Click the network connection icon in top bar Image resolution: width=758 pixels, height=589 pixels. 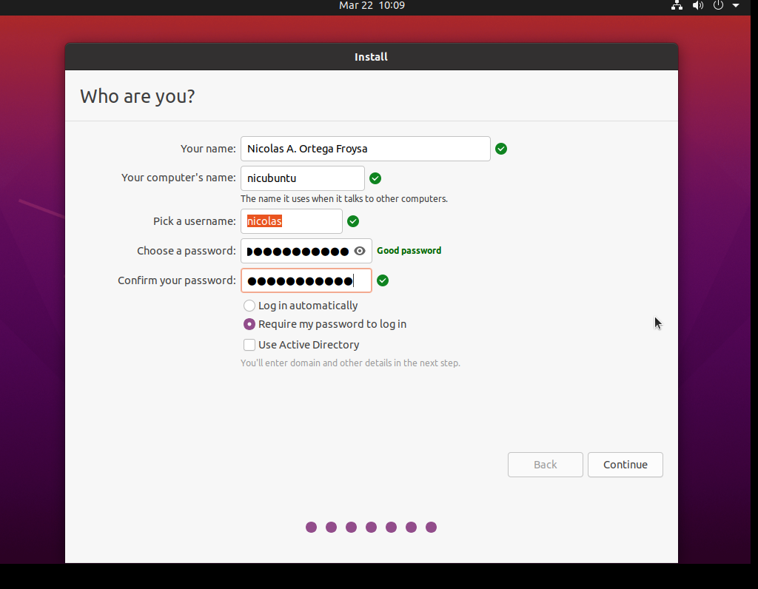coord(677,5)
